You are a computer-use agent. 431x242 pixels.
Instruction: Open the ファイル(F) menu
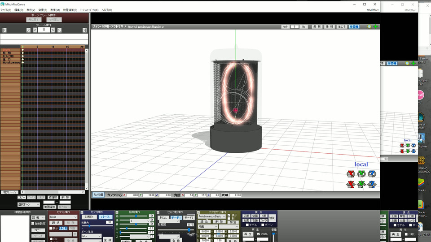(6, 10)
